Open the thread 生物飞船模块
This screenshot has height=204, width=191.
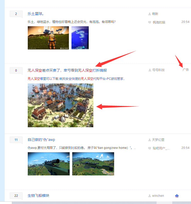(39, 195)
